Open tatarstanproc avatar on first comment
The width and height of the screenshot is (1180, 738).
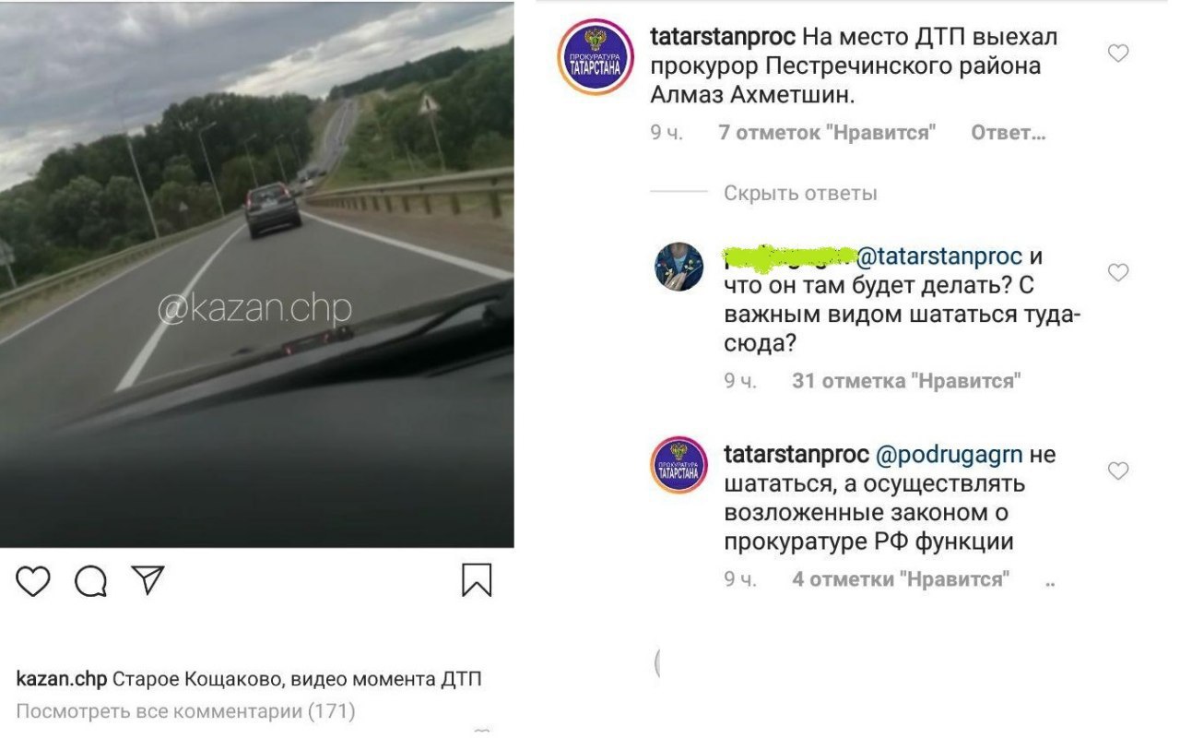(596, 57)
